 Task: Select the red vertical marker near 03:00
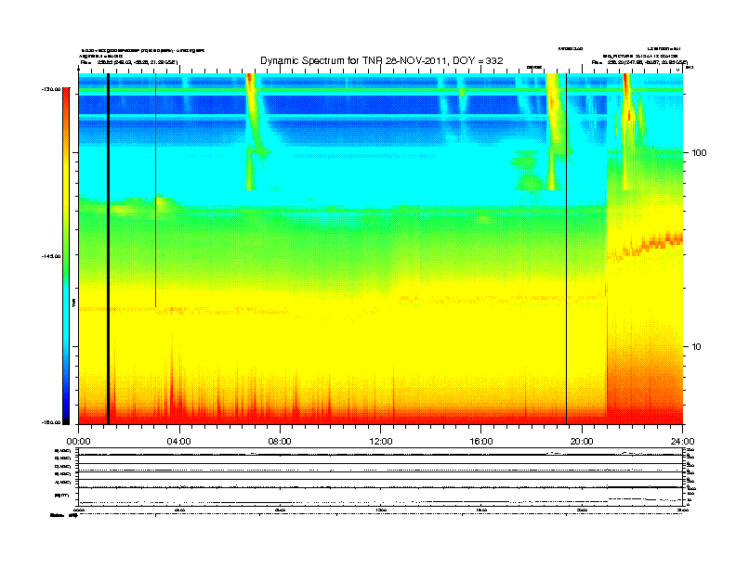[x=156, y=190]
